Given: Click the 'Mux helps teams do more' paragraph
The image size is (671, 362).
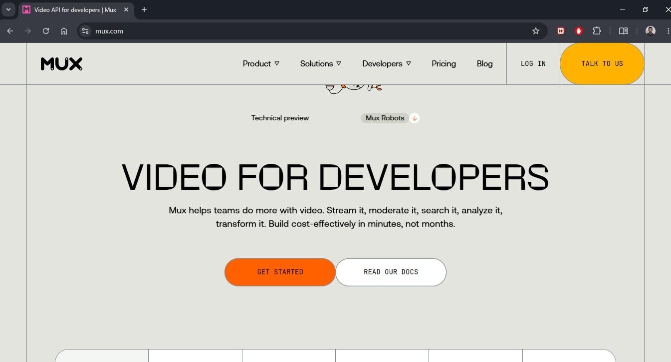Looking at the screenshot, I should pyautogui.click(x=335, y=217).
